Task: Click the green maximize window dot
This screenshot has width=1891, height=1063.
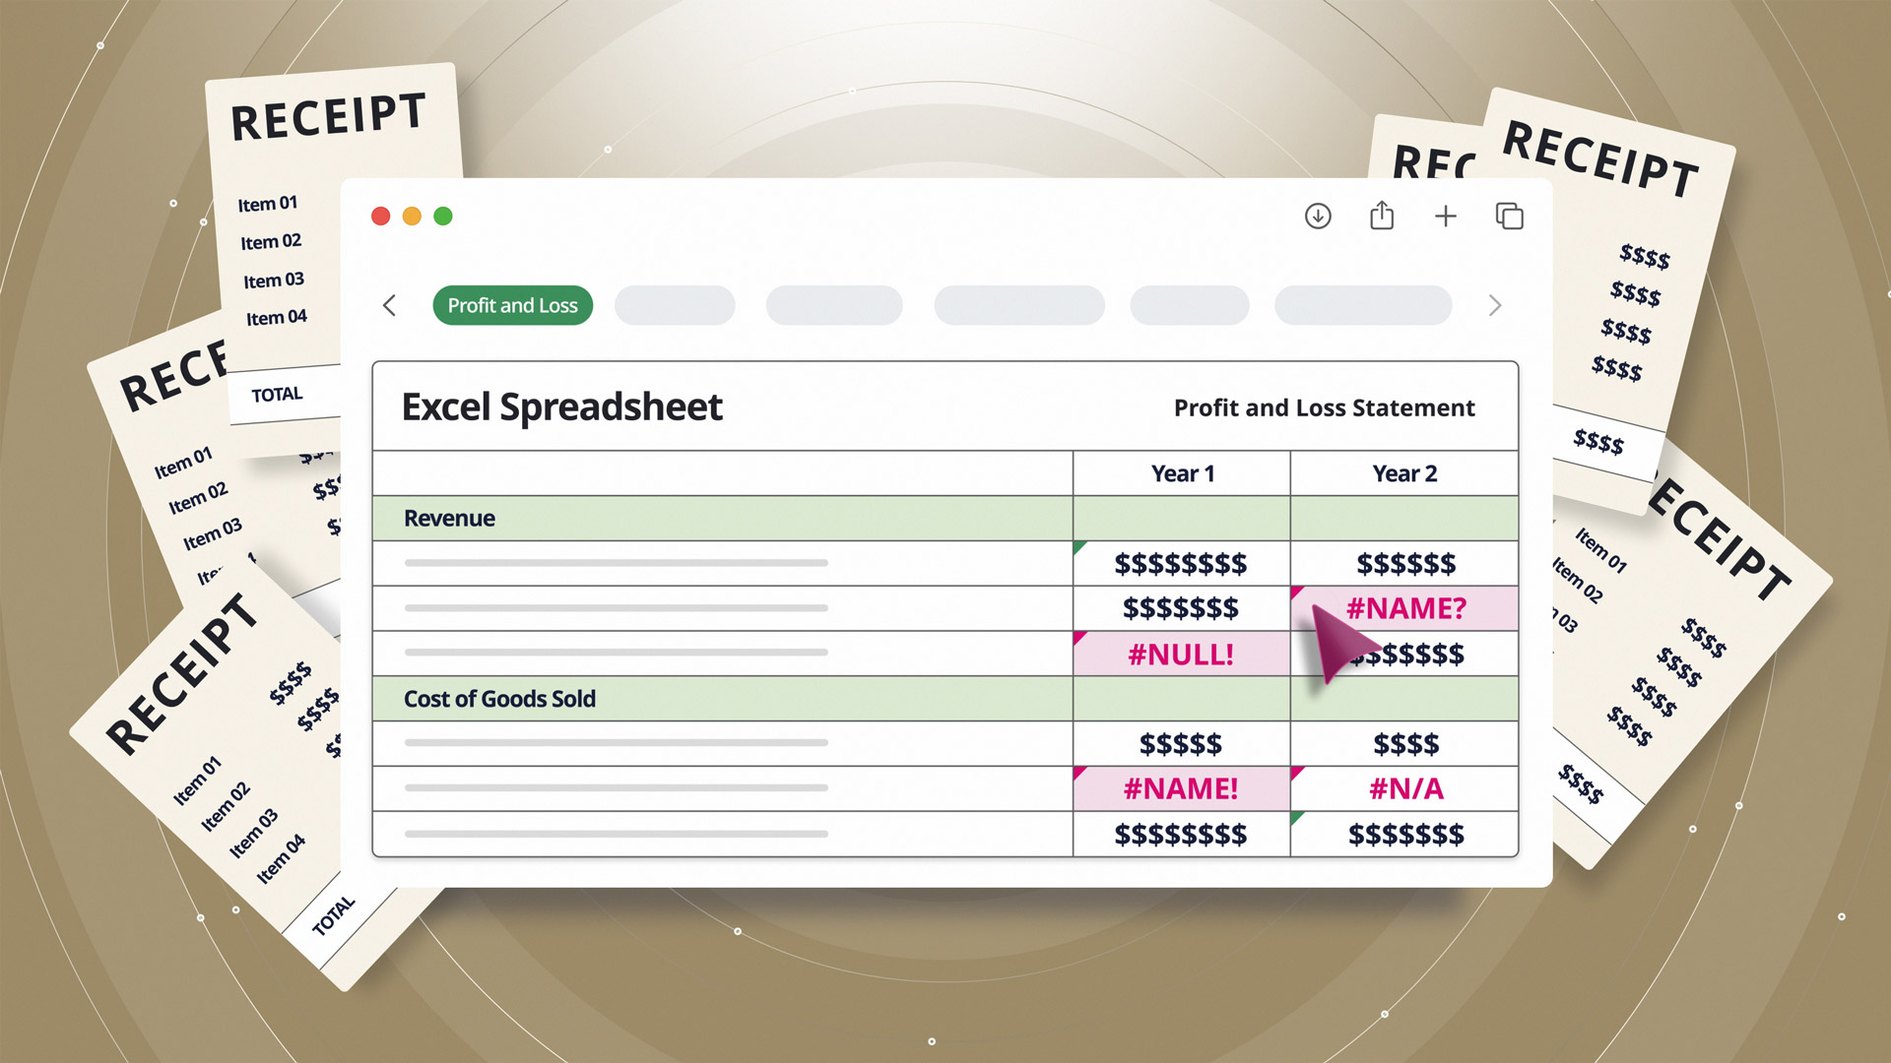Action: [x=443, y=216]
